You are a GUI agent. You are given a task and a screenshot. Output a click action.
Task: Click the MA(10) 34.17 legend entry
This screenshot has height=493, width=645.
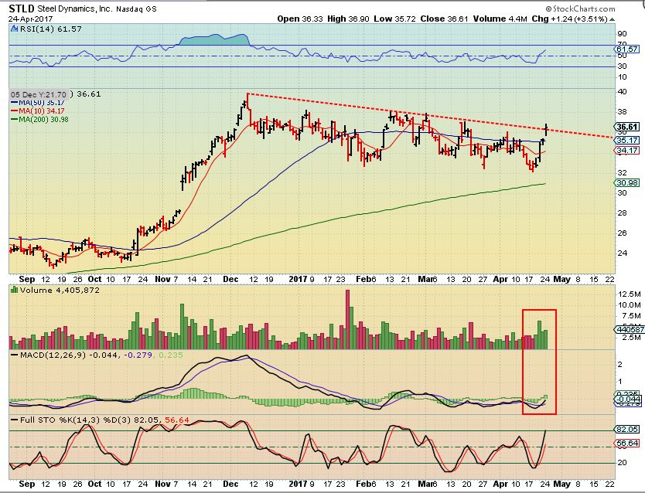point(38,111)
